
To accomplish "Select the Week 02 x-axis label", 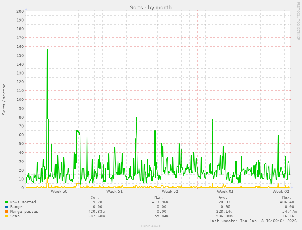I will (x=281, y=192).
